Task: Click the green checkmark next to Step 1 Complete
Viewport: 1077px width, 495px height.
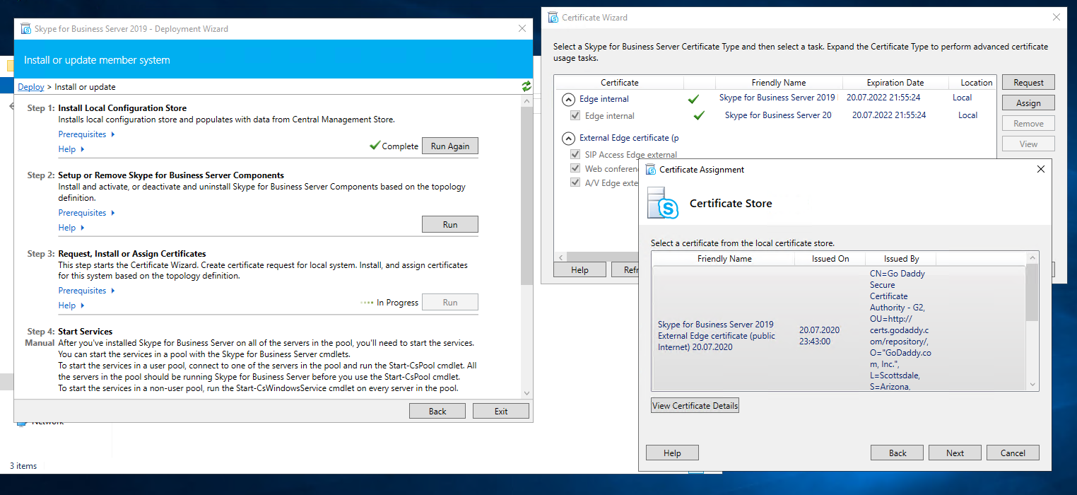Action: click(375, 146)
